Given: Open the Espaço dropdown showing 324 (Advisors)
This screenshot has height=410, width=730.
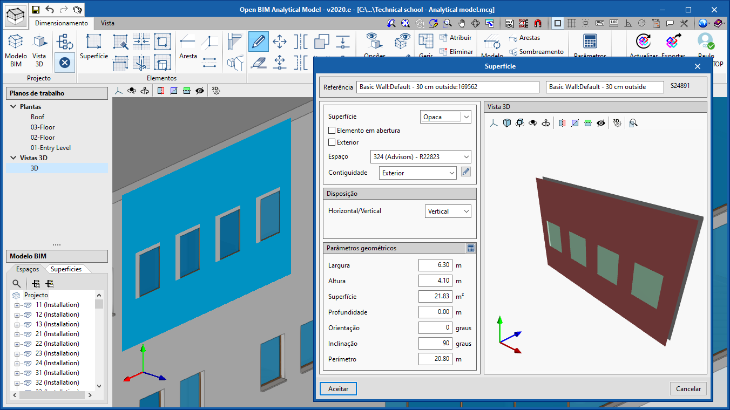Looking at the screenshot, I should point(421,156).
